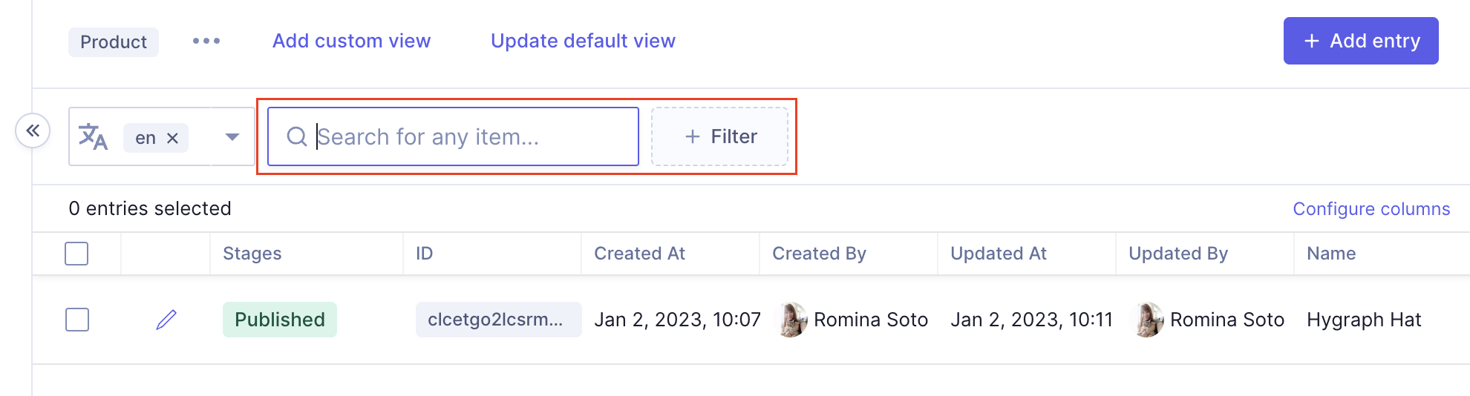Click the search magnifier icon

(296, 136)
